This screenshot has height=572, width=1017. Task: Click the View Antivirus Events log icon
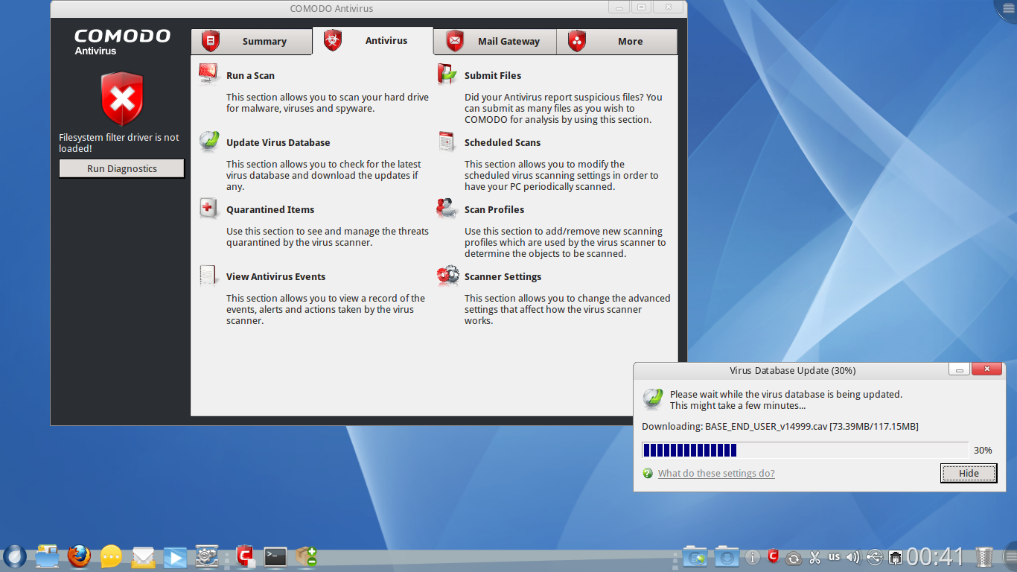coord(208,276)
